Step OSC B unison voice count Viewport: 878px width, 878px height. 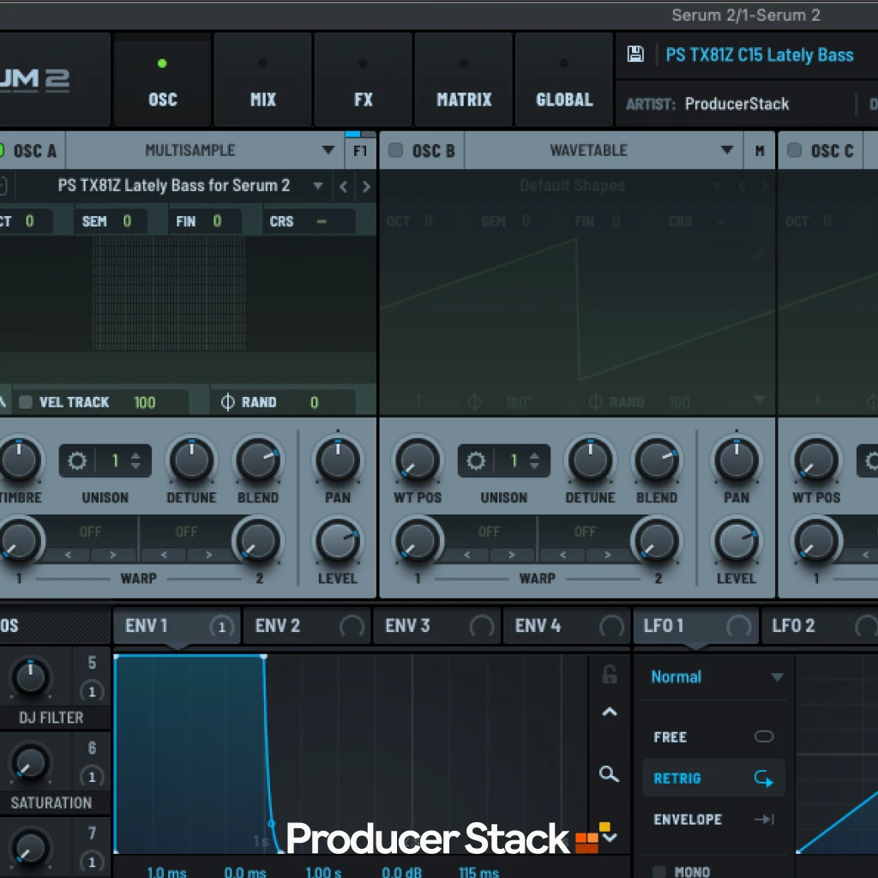tap(534, 460)
